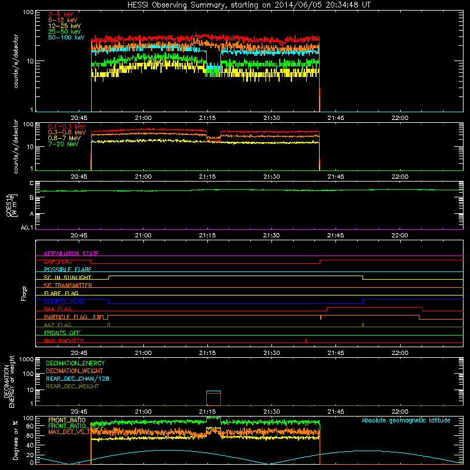Select the AAZ_FLAG label

58,325
